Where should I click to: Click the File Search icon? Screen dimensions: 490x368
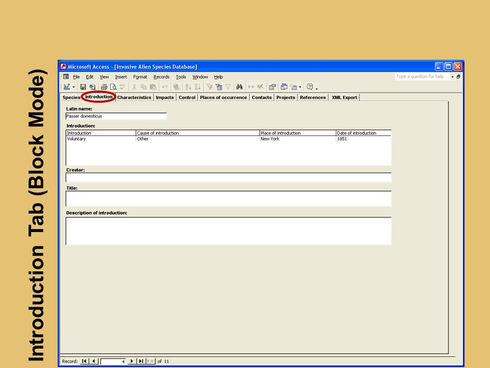[x=92, y=87]
